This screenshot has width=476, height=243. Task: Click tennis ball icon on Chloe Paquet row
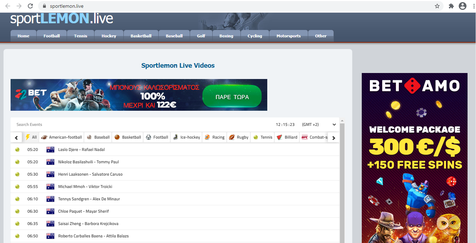tap(17, 211)
